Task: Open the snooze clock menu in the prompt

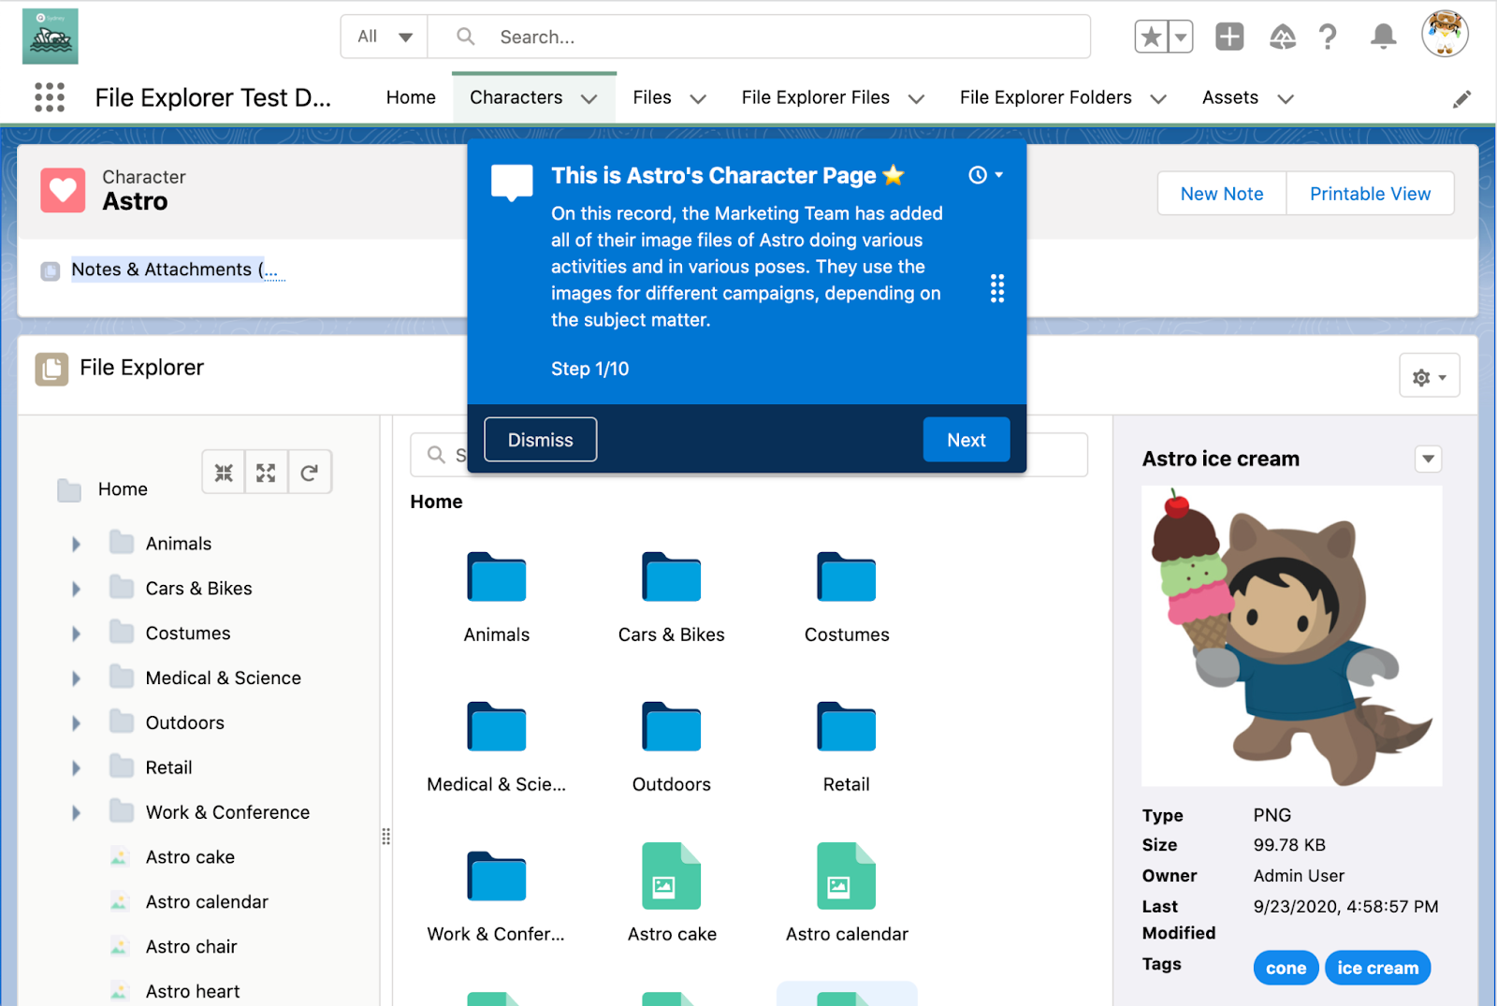Action: coord(985,175)
